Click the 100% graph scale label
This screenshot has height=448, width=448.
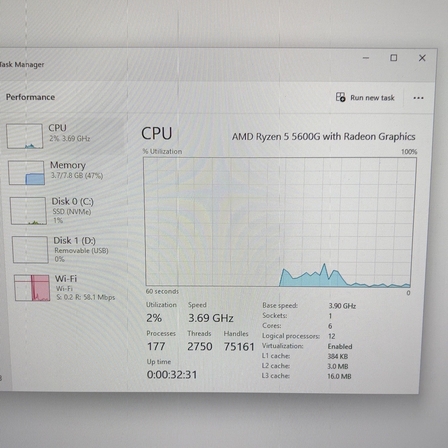pyautogui.click(x=409, y=152)
